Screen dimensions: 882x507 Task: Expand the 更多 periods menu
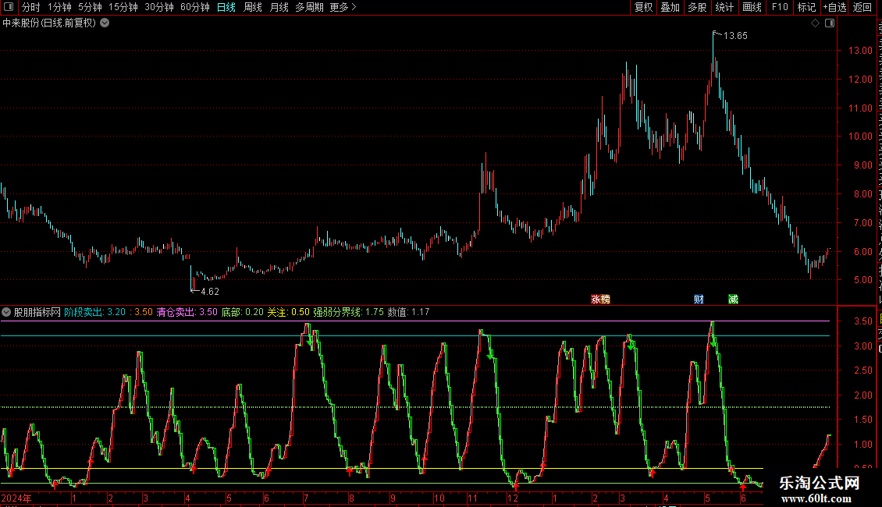(x=343, y=7)
